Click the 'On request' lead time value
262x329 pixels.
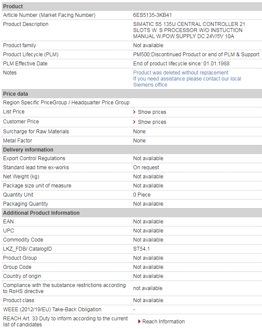click(x=146, y=168)
